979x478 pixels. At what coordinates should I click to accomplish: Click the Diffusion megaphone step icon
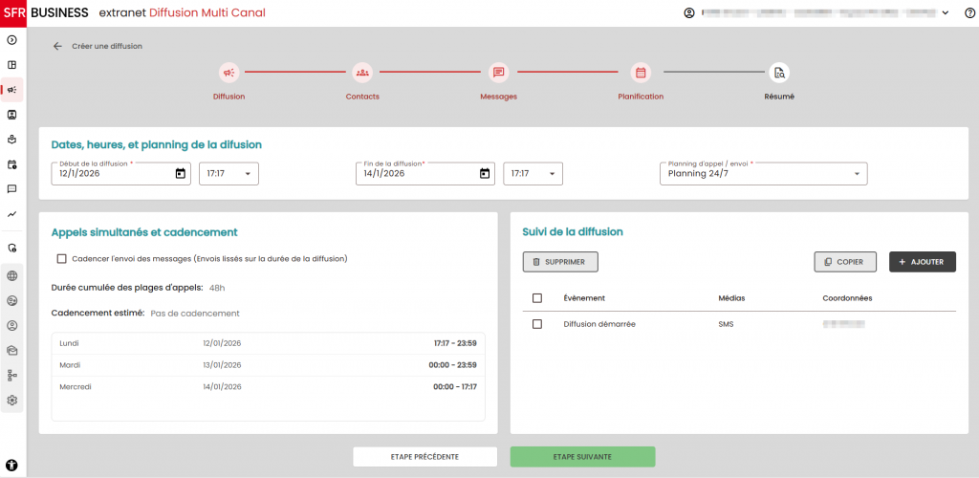pyautogui.click(x=228, y=73)
